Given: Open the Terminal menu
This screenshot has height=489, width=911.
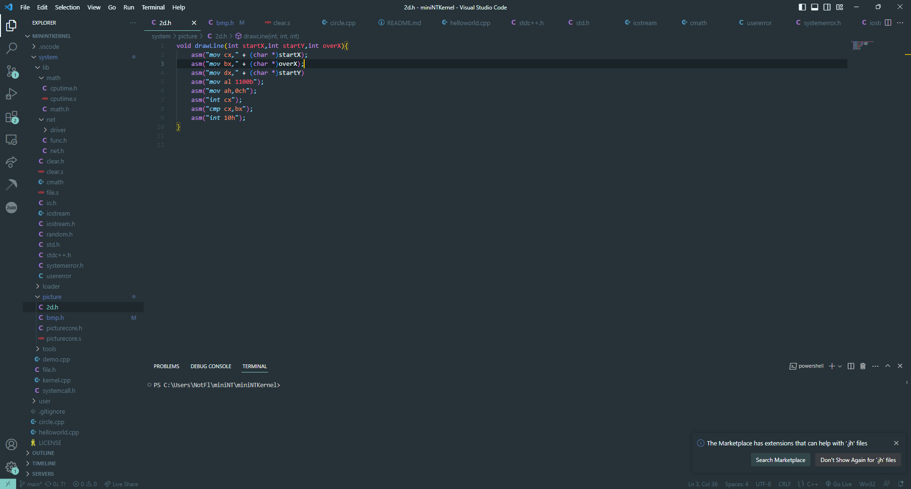Looking at the screenshot, I should coord(153,7).
